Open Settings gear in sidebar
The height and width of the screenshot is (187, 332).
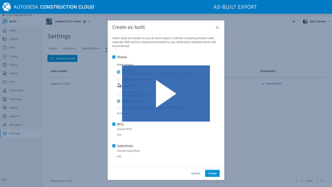(x=4, y=133)
